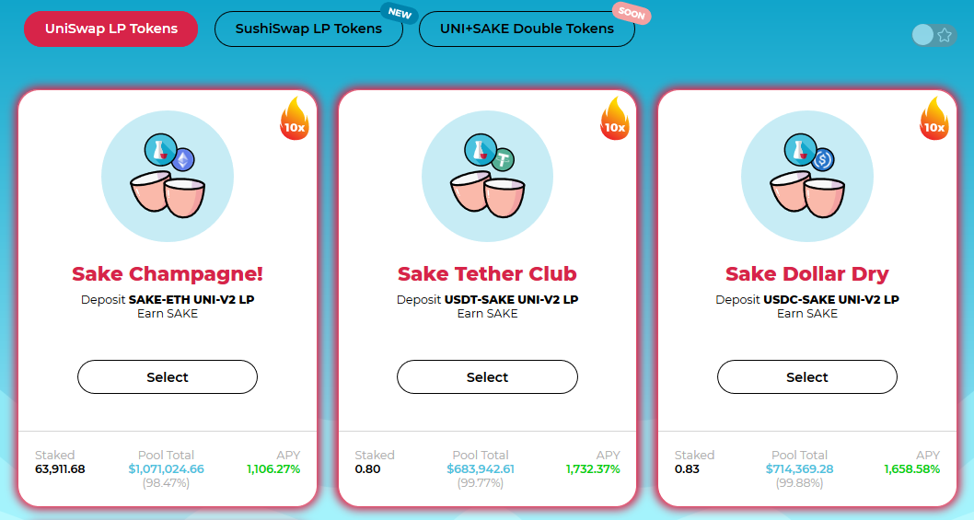This screenshot has width=974, height=520.
Task: Toggle the star favorites switch
Action: [933, 35]
